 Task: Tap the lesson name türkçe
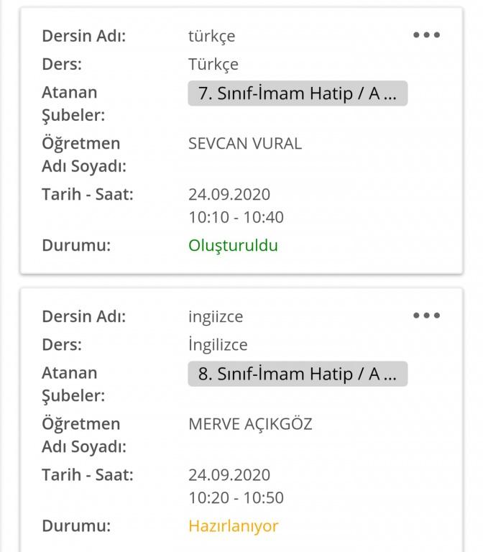pos(211,35)
